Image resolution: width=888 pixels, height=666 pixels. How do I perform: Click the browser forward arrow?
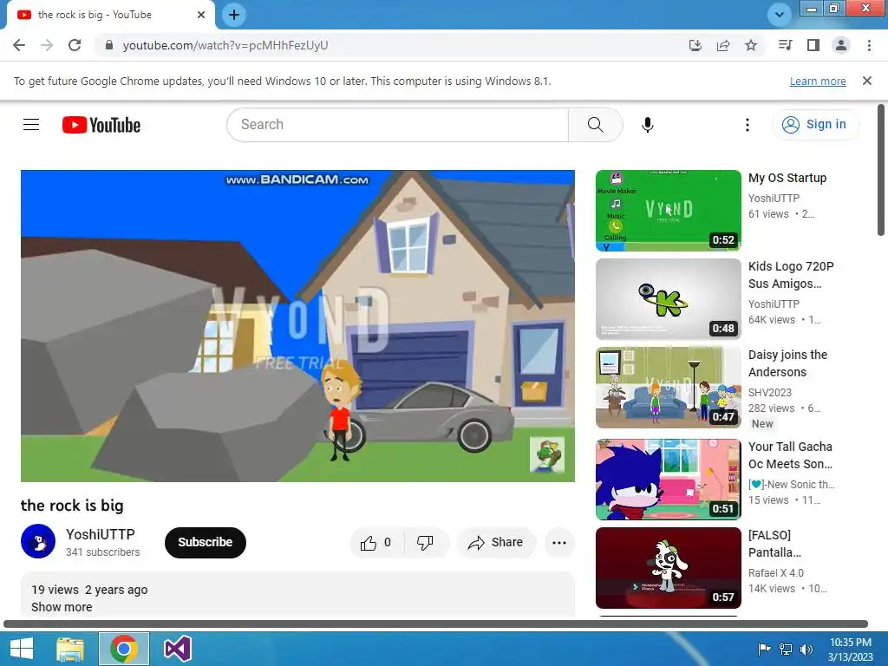click(x=47, y=45)
